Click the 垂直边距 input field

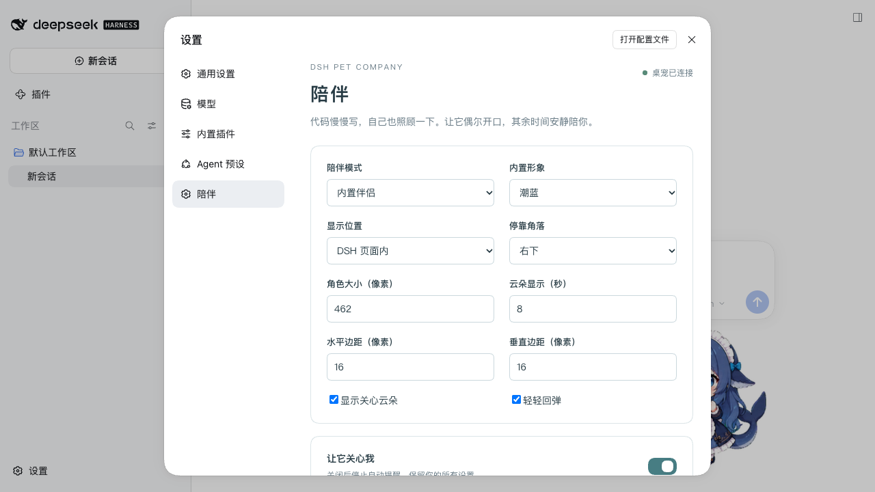[593, 367]
